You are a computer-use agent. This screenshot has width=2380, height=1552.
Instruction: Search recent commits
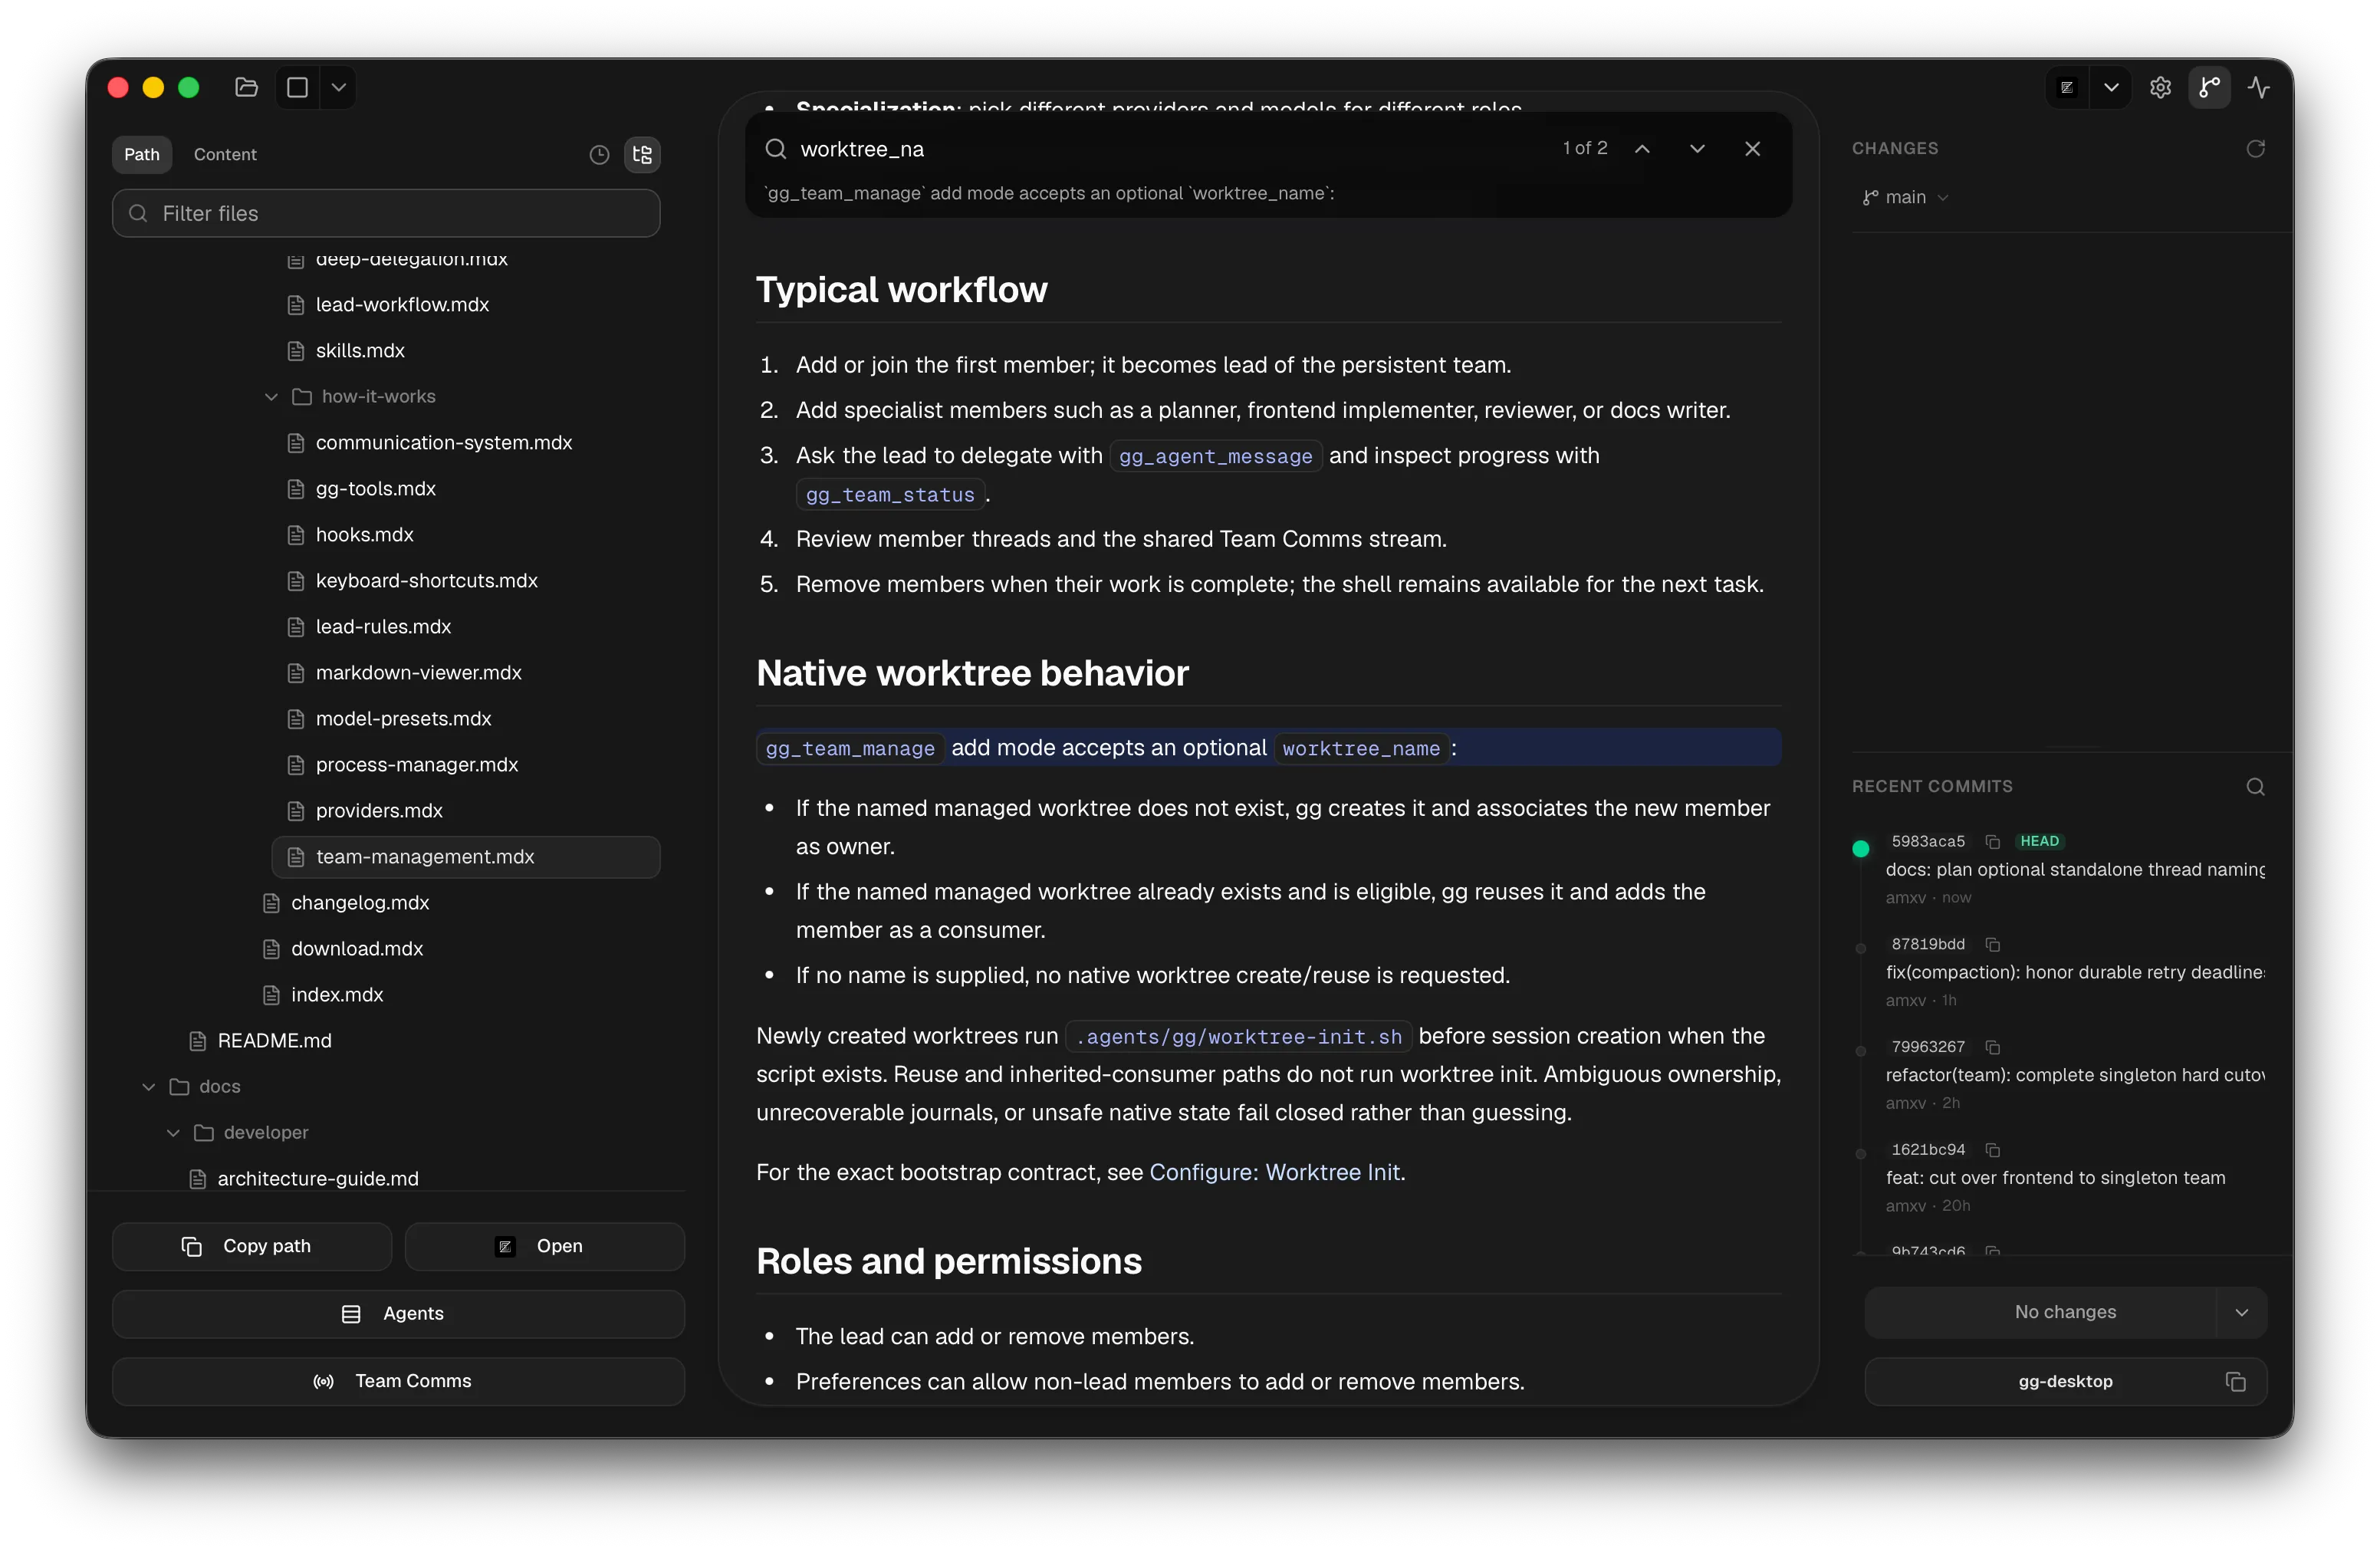pyautogui.click(x=2255, y=787)
